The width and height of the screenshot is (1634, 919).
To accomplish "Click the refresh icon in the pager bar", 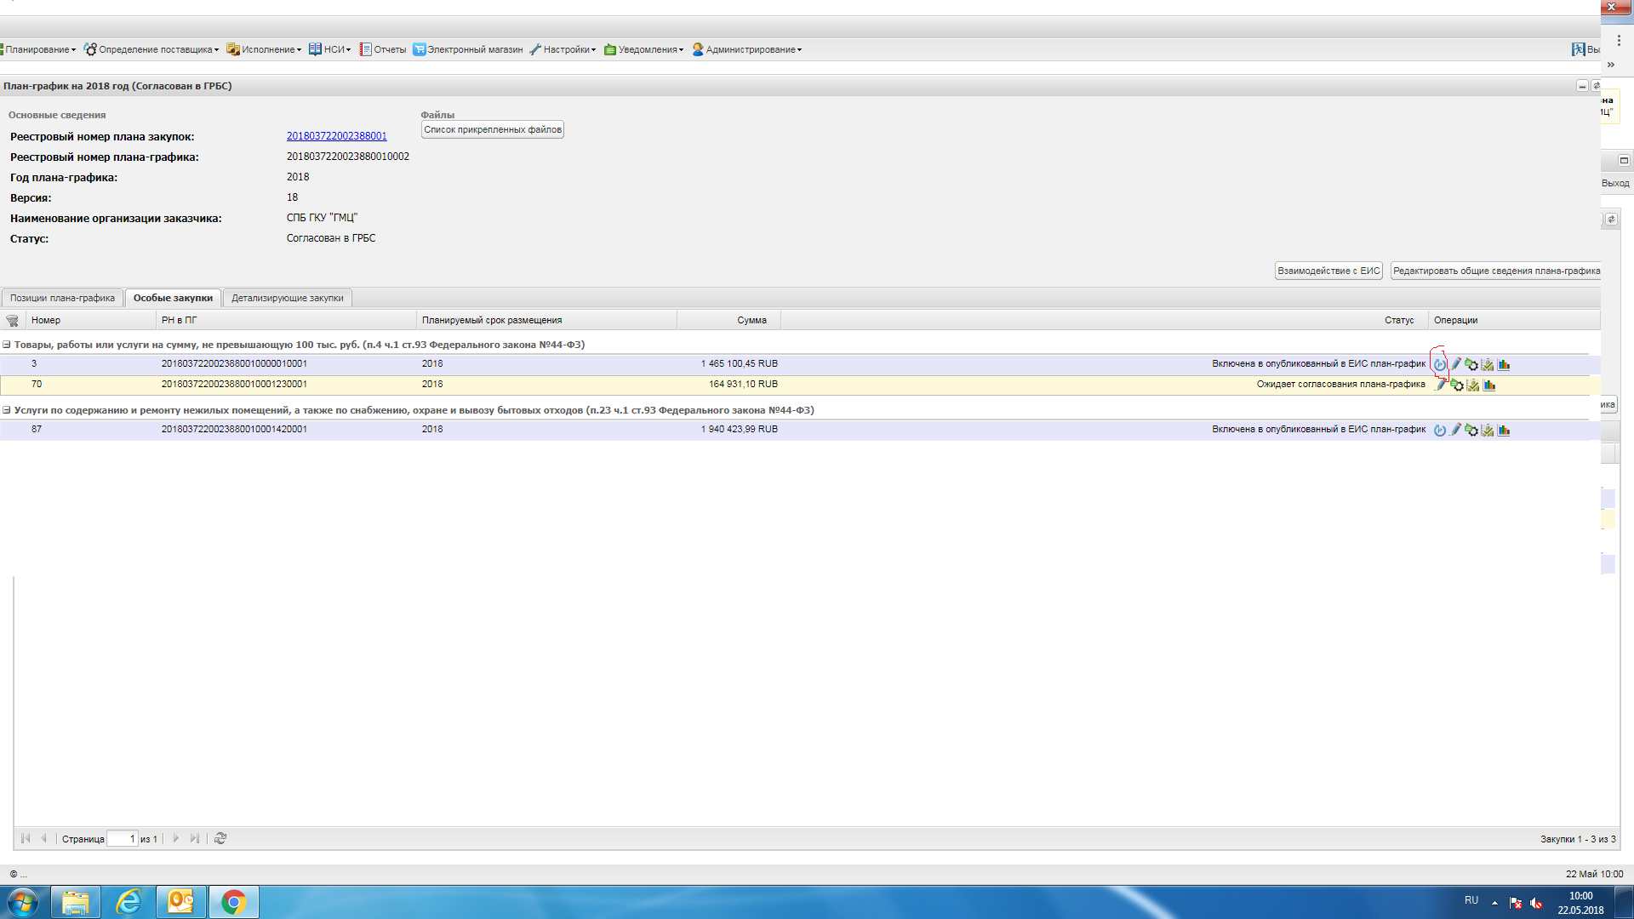I will click(220, 838).
